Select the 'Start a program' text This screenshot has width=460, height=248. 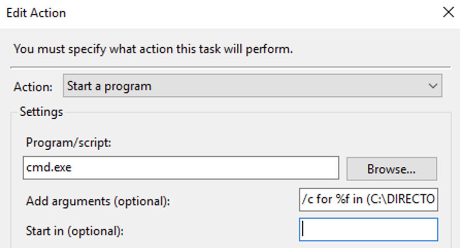(109, 86)
